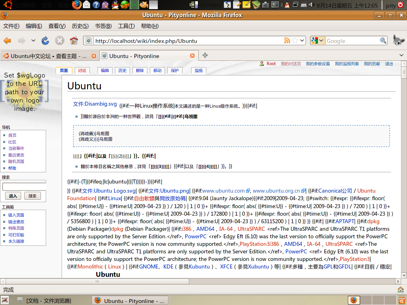407x305 pixels.
Task: Launch Firefox from the top panel
Action: point(77,5)
